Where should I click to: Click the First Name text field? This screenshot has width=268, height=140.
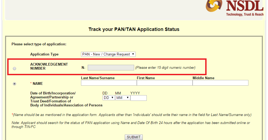point(165,83)
